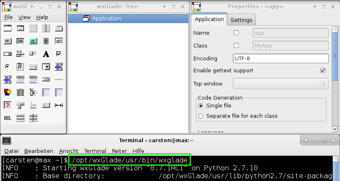
Task: Choose the 0.0 Slider widget icon
Action: pyautogui.click(x=20, y=54)
